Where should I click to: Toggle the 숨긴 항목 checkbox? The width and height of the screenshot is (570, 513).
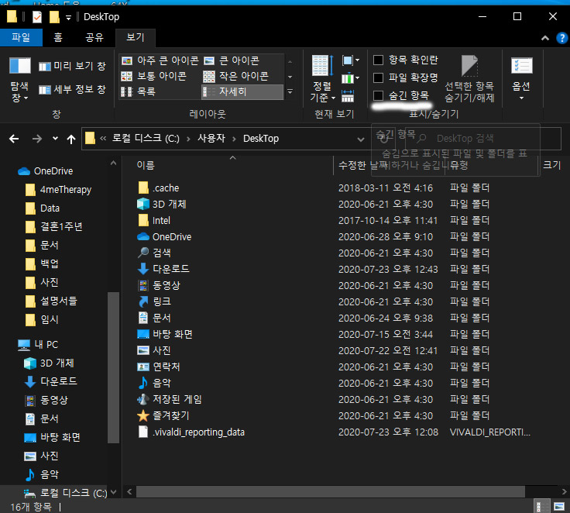(379, 95)
